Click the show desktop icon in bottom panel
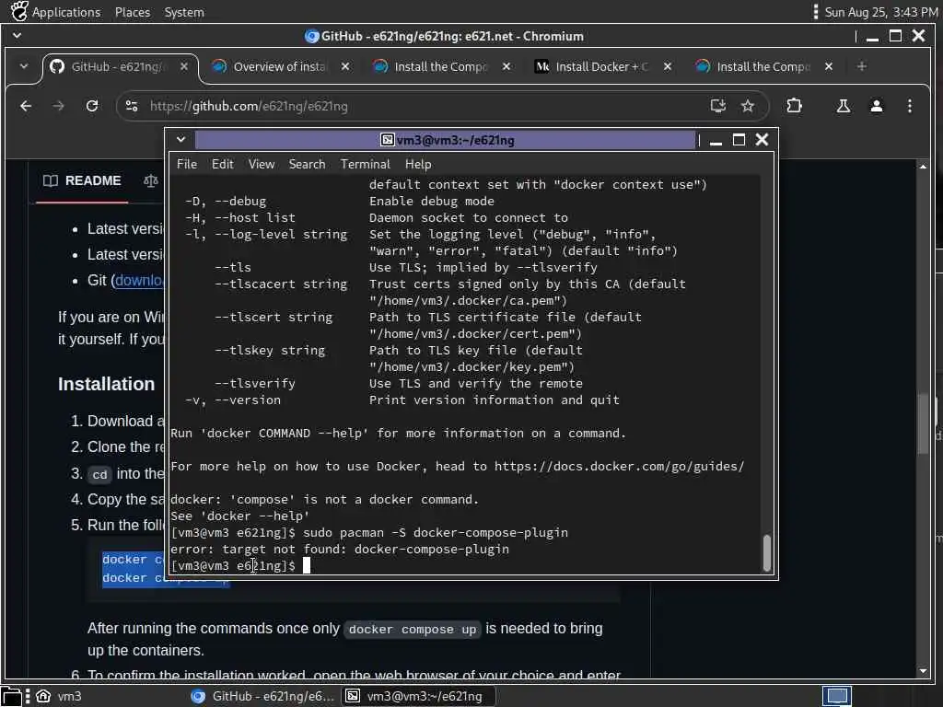The width and height of the screenshot is (943, 707). [12, 696]
